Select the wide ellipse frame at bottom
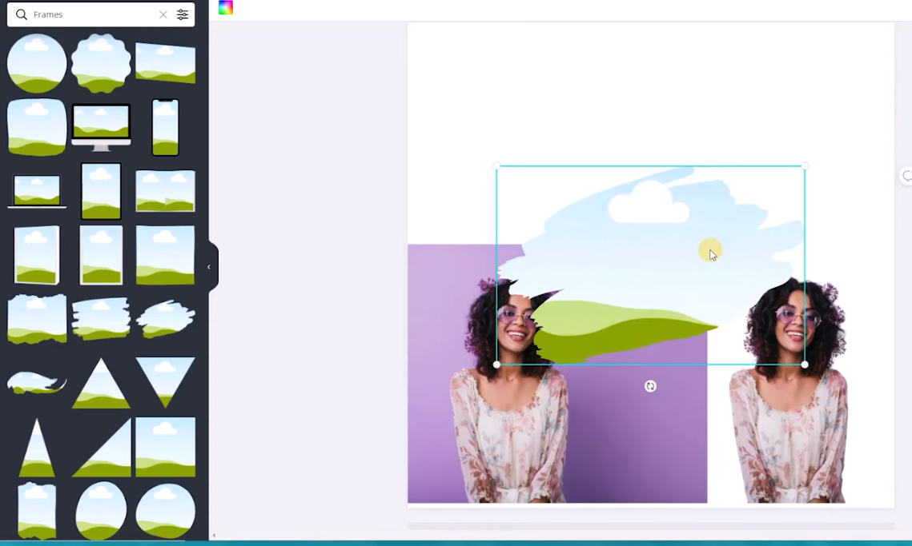 [x=165, y=512]
